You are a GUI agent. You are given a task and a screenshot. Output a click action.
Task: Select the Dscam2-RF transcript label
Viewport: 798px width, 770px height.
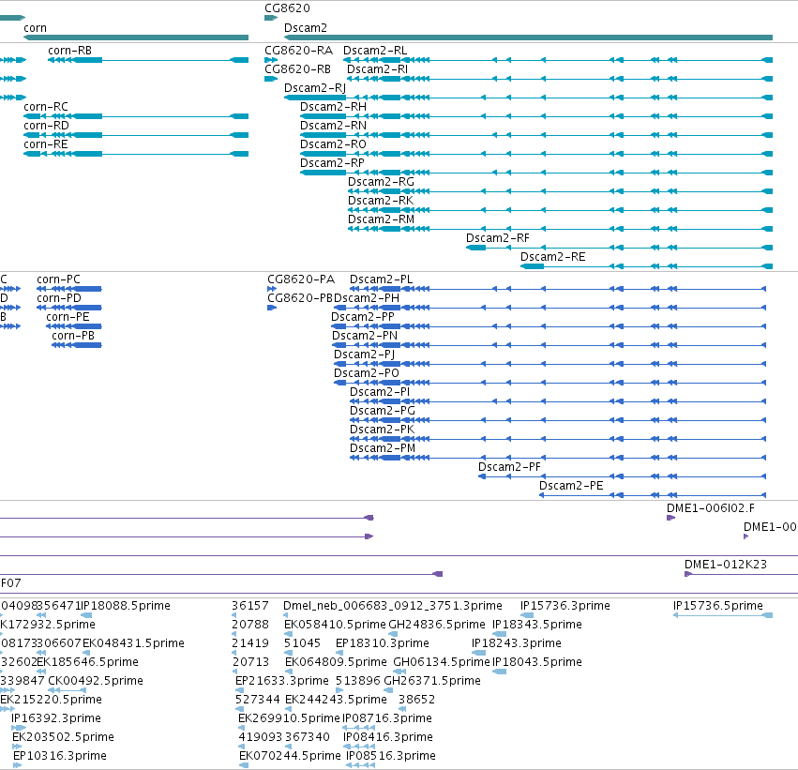[x=498, y=238]
